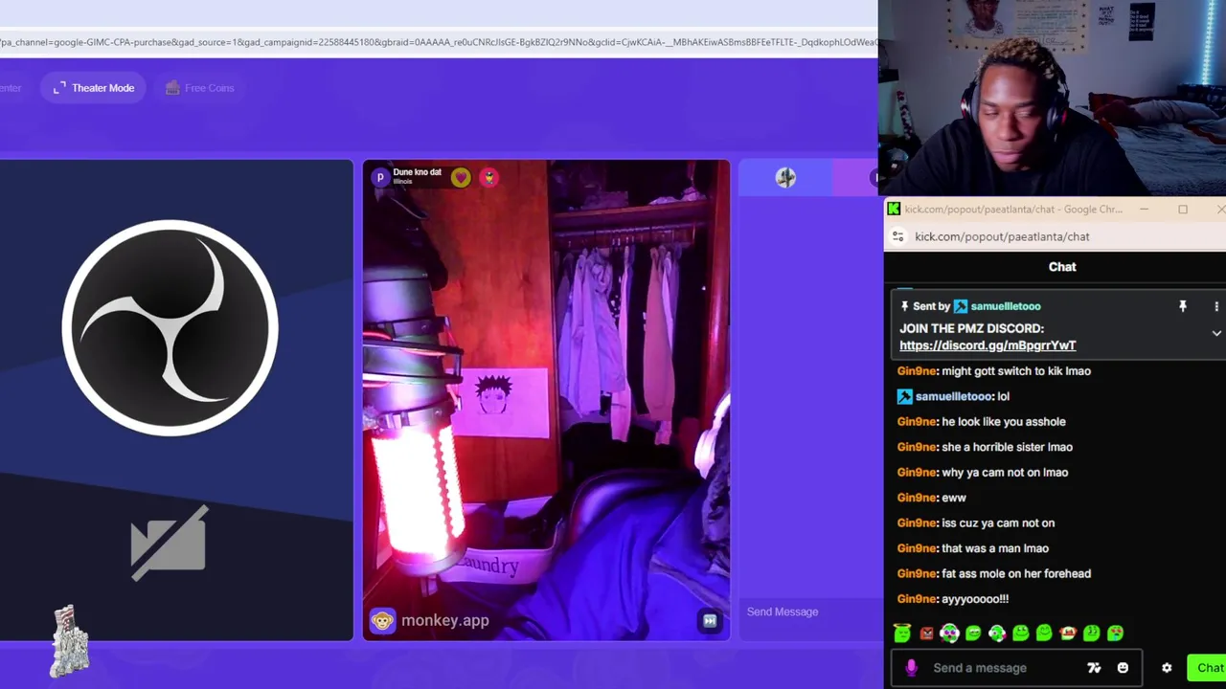Insert the smiling green emote before the crying-laugh one

[x=1044, y=633]
